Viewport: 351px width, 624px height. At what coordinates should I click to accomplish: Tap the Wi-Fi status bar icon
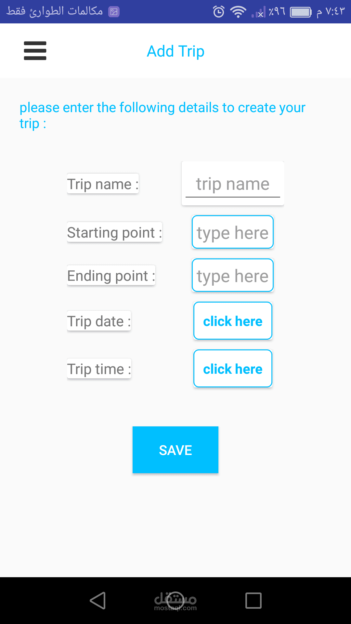click(x=238, y=12)
